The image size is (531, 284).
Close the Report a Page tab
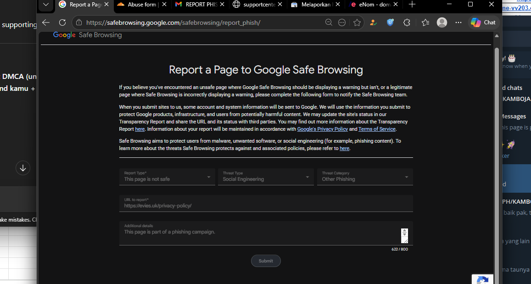coord(106,5)
